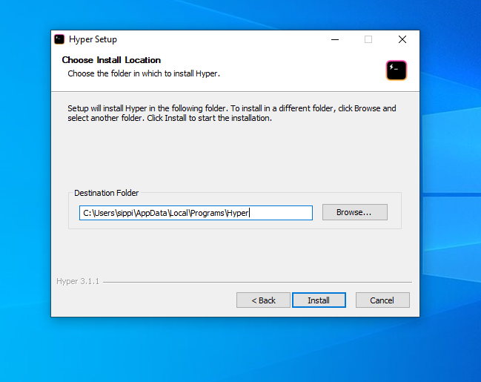Click the 'Destination Folder' group label
Viewport: 481px width, 382px height.
[x=107, y=193]
